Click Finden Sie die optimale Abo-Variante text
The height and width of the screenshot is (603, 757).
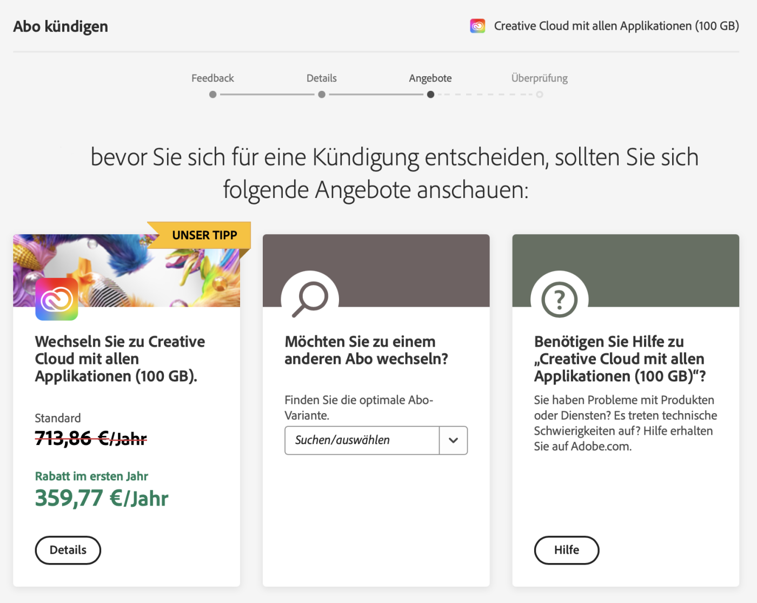pos(359,408)
